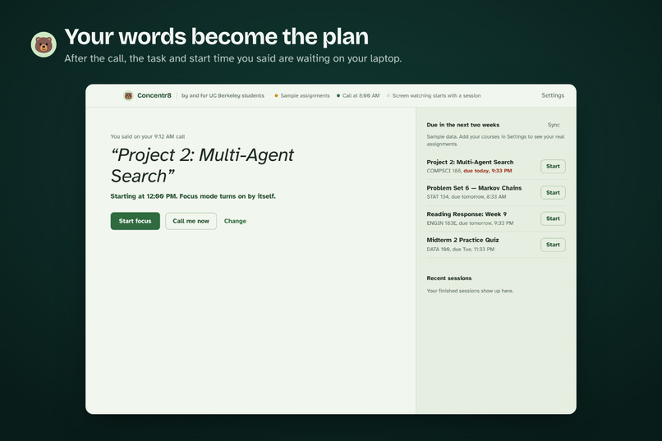
Task: Click the "due today, 9:33 PM" red text
Action: coord(488,171)
